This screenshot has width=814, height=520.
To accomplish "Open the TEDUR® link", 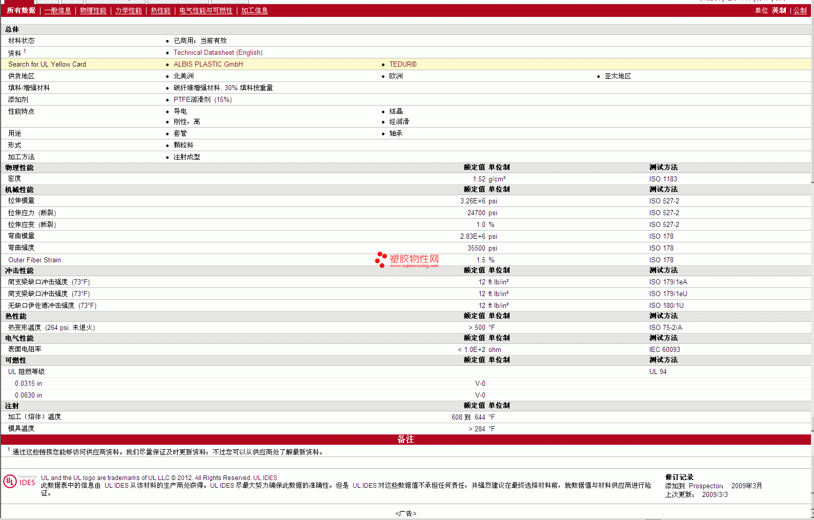I will (x=403, y=64).
